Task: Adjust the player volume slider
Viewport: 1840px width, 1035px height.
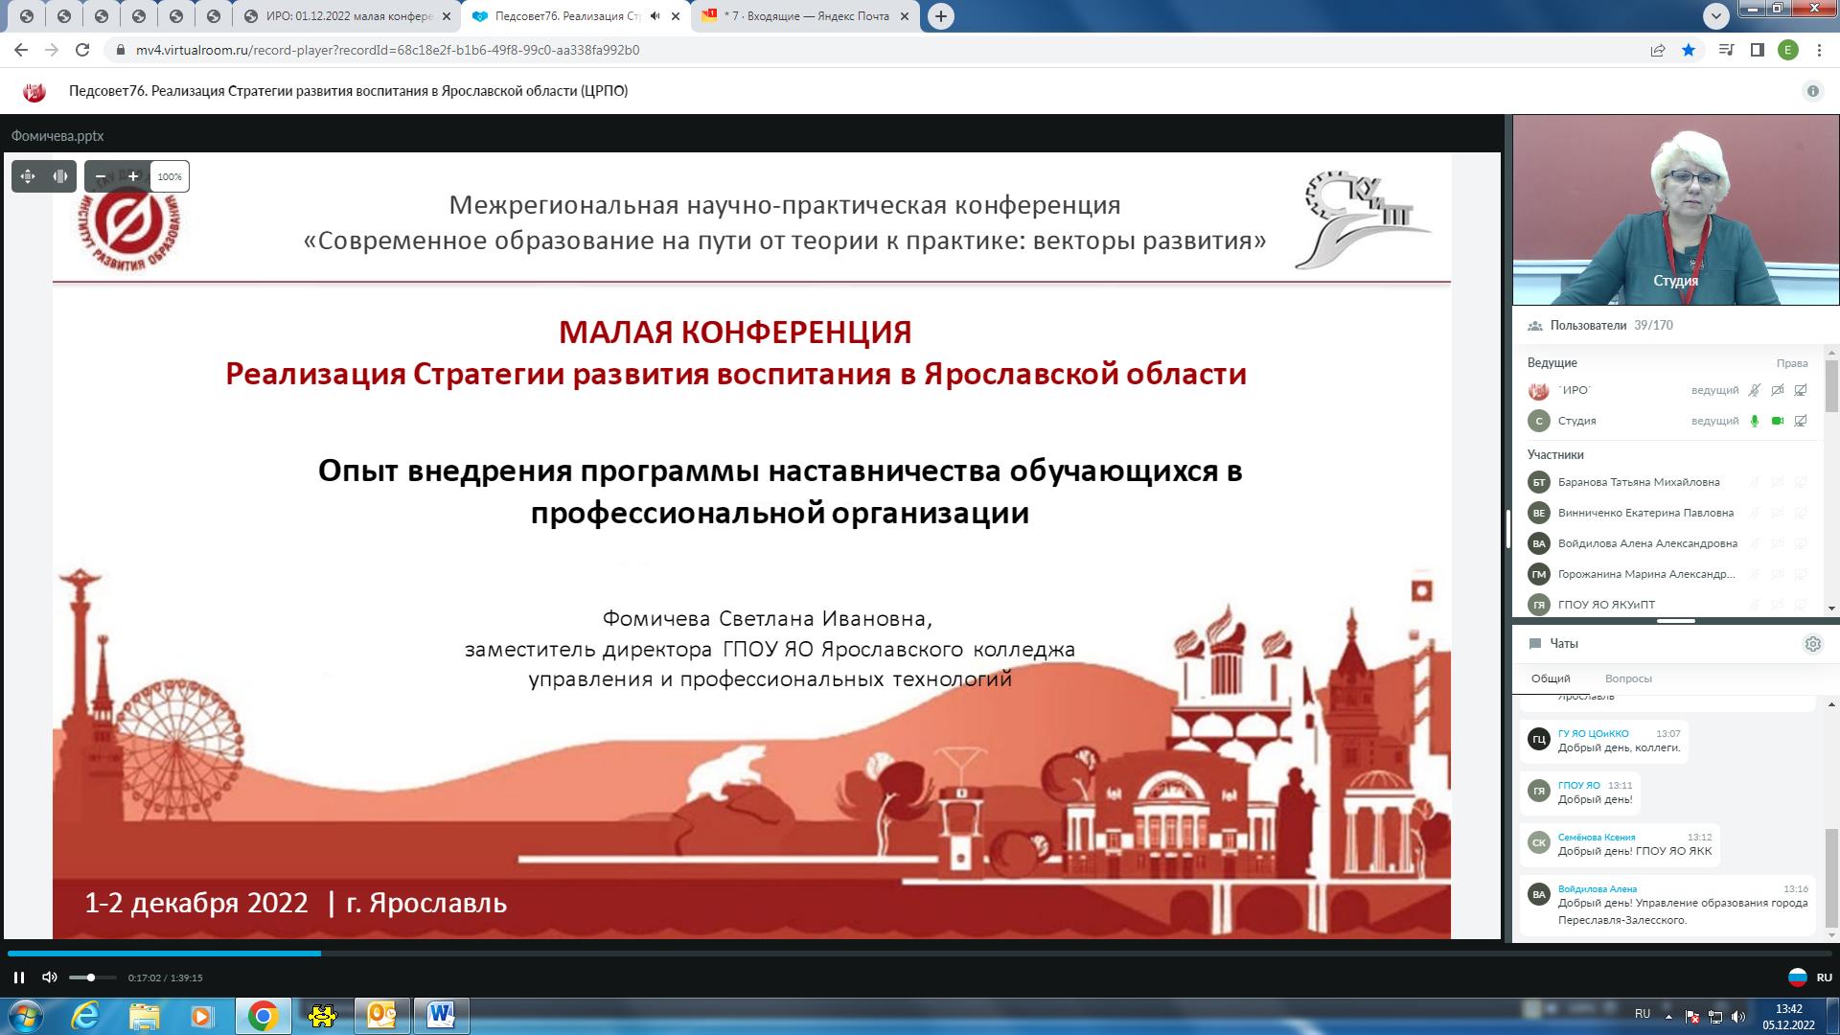Action: pyautogui.click(x=92, y=977)
